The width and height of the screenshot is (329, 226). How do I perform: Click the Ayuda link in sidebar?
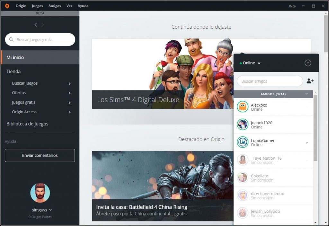click(x=11, y=141)
